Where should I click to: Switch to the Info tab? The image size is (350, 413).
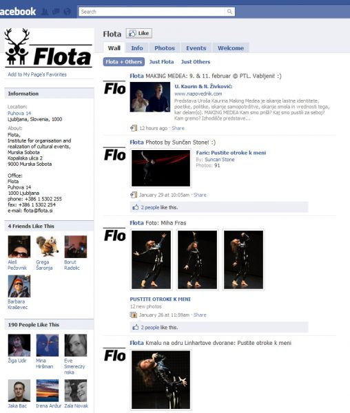tap(137, 48)
